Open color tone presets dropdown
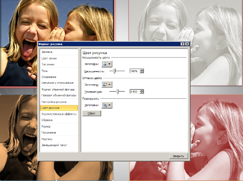 [107, 85]
